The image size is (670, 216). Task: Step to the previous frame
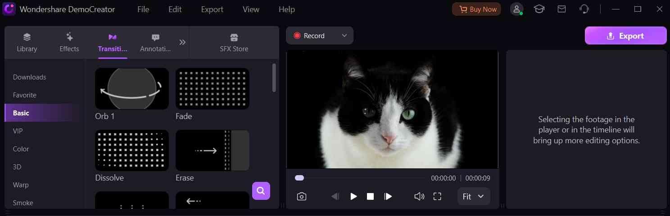coord(335,197)
